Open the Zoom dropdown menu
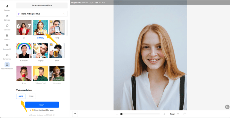This screenshot has height=118, width=230. click(x=174, y=114)
